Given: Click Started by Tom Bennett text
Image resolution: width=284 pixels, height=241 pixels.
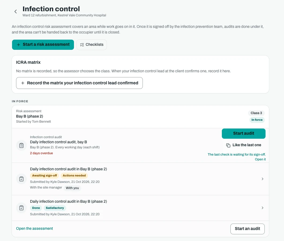Looking at the screenshot, I should 33,122.
